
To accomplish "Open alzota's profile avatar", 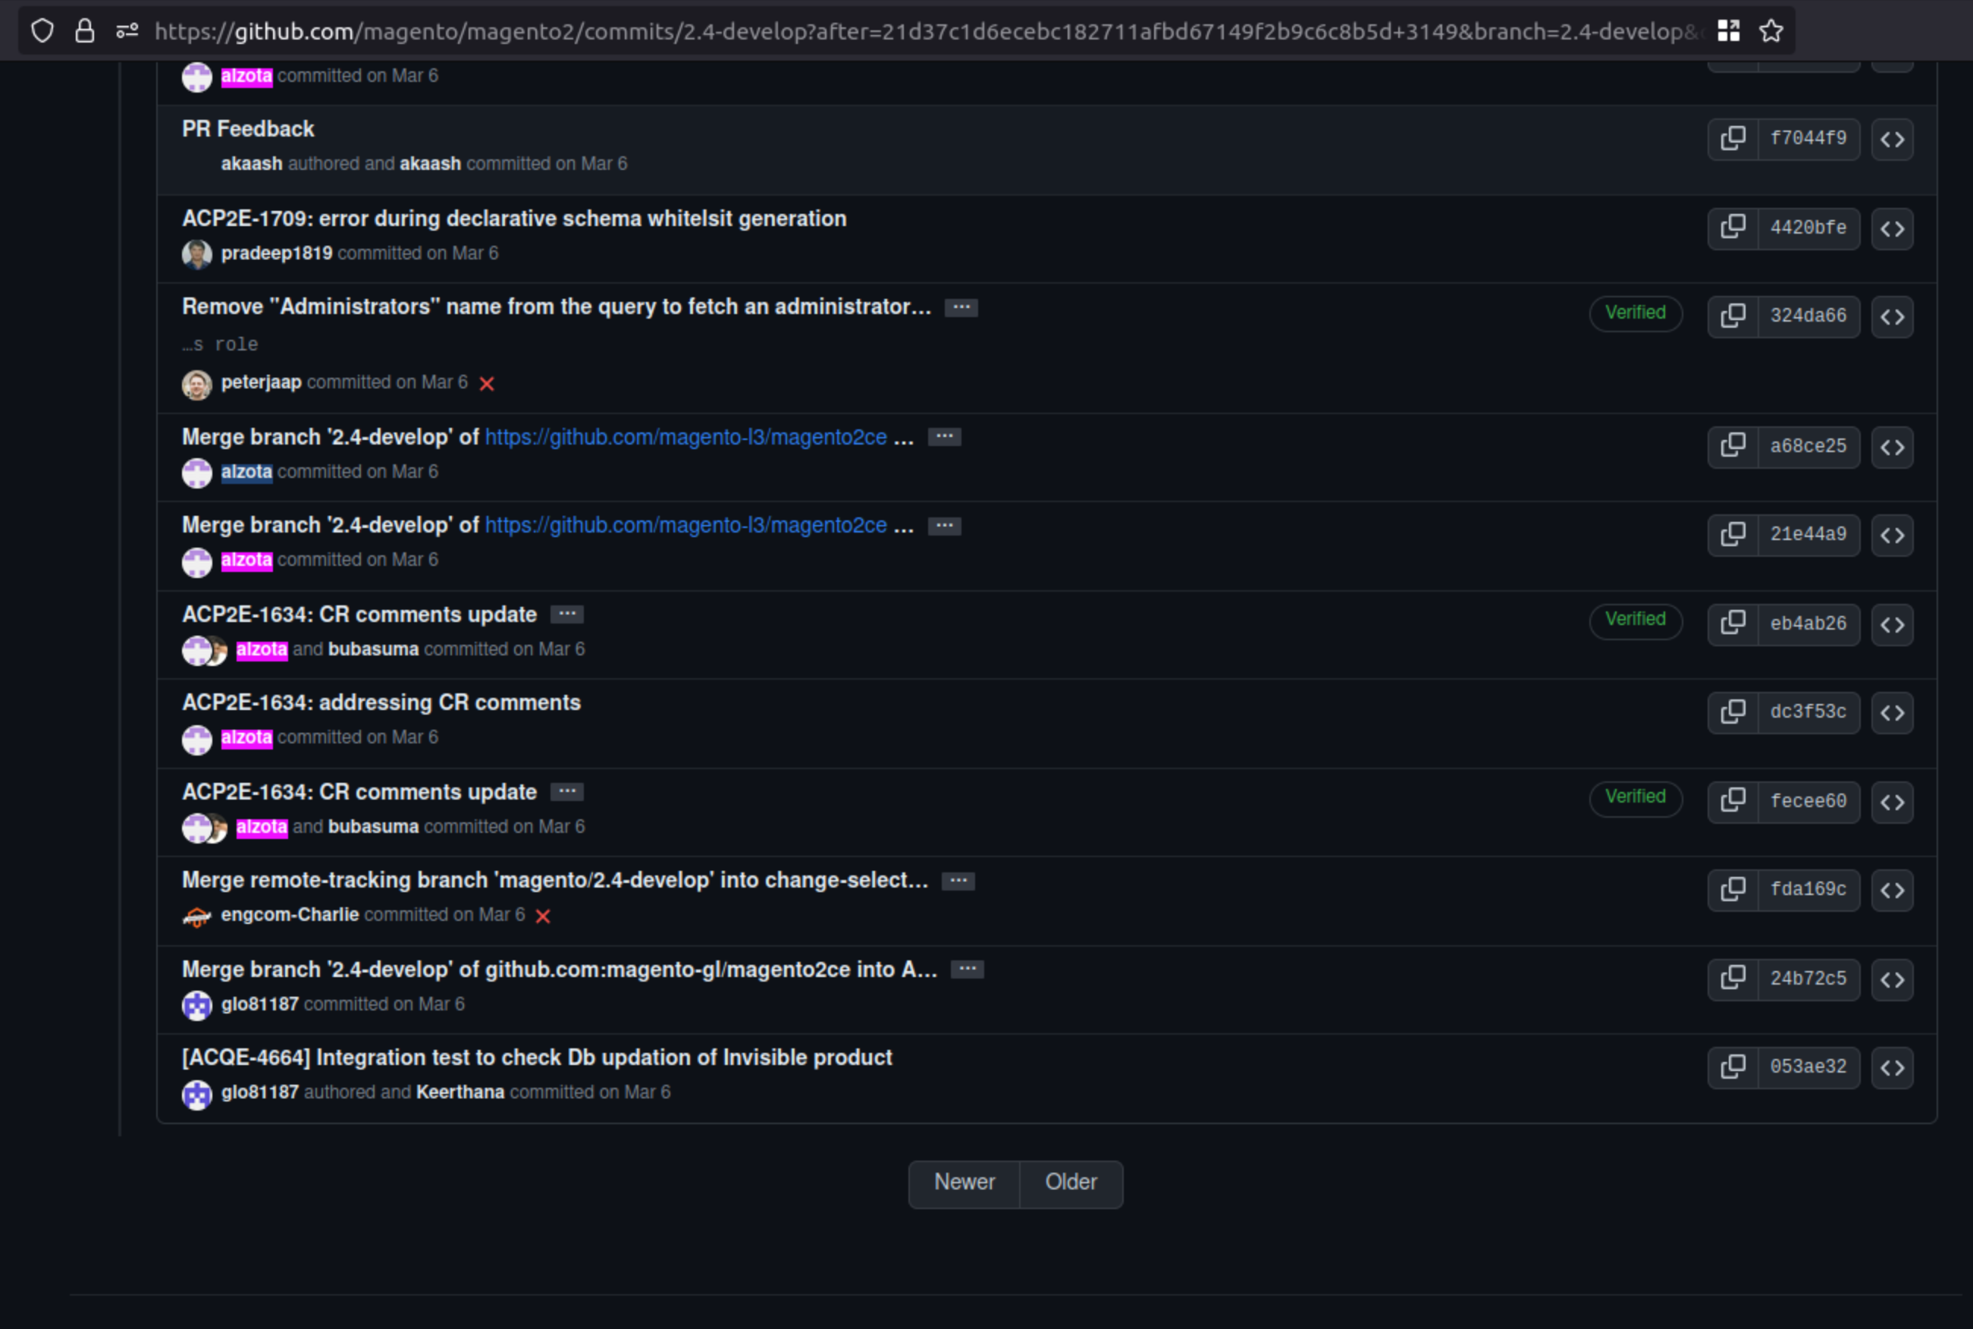I will click(196, 473).
